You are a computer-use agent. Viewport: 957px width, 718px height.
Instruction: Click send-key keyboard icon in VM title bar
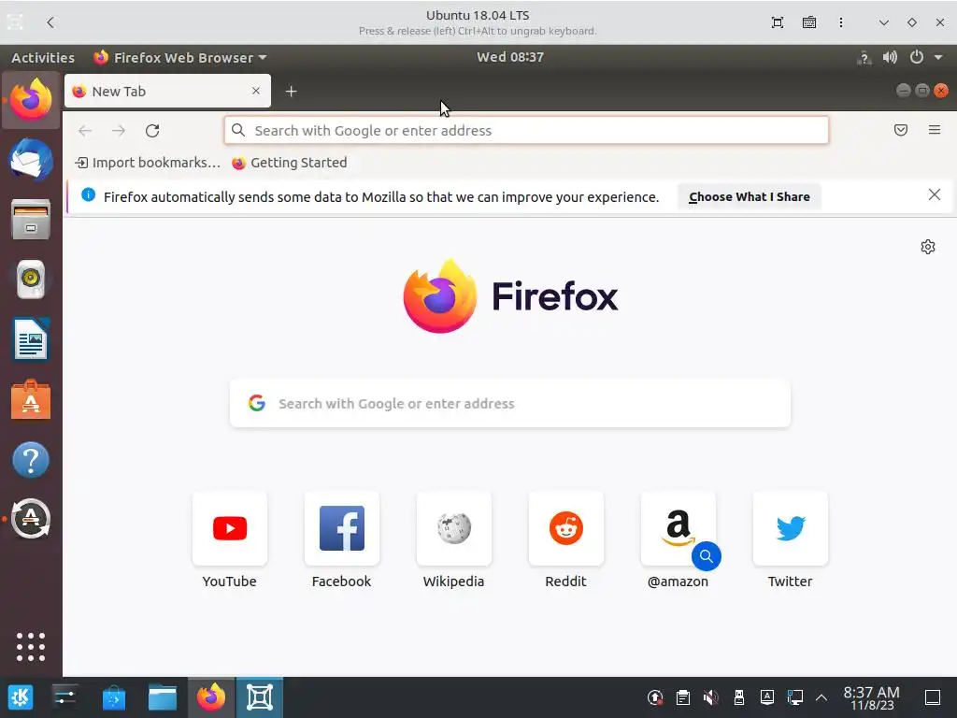tap(809, 22)
